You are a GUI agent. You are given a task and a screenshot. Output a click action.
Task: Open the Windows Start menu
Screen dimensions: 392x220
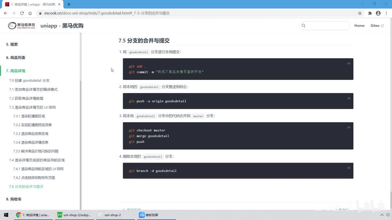click(6, 215)
